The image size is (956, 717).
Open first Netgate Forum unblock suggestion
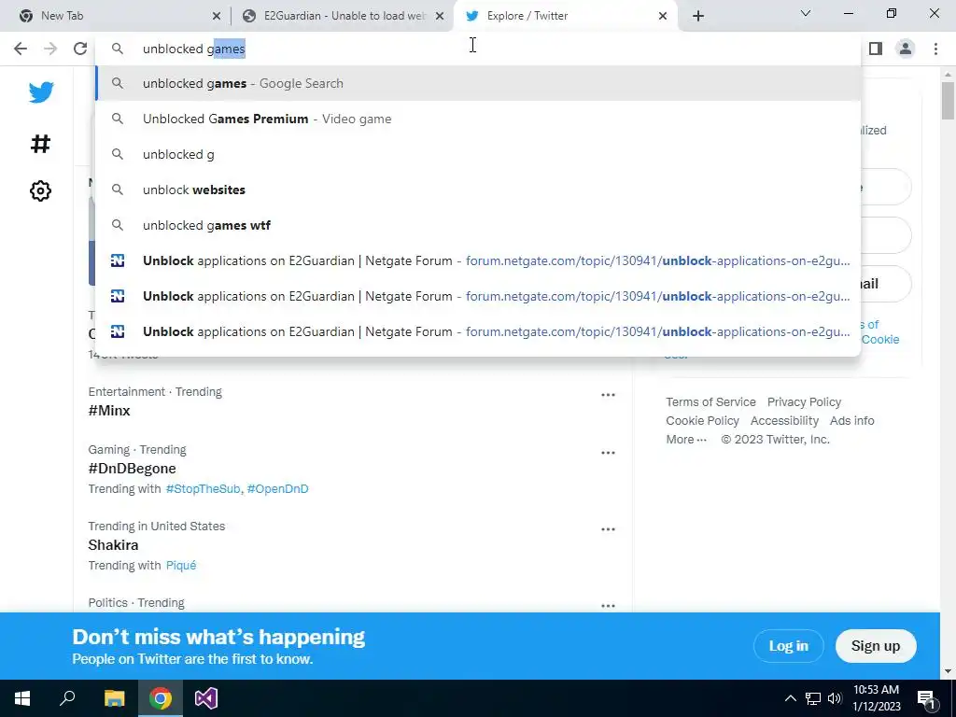(479, 261)
